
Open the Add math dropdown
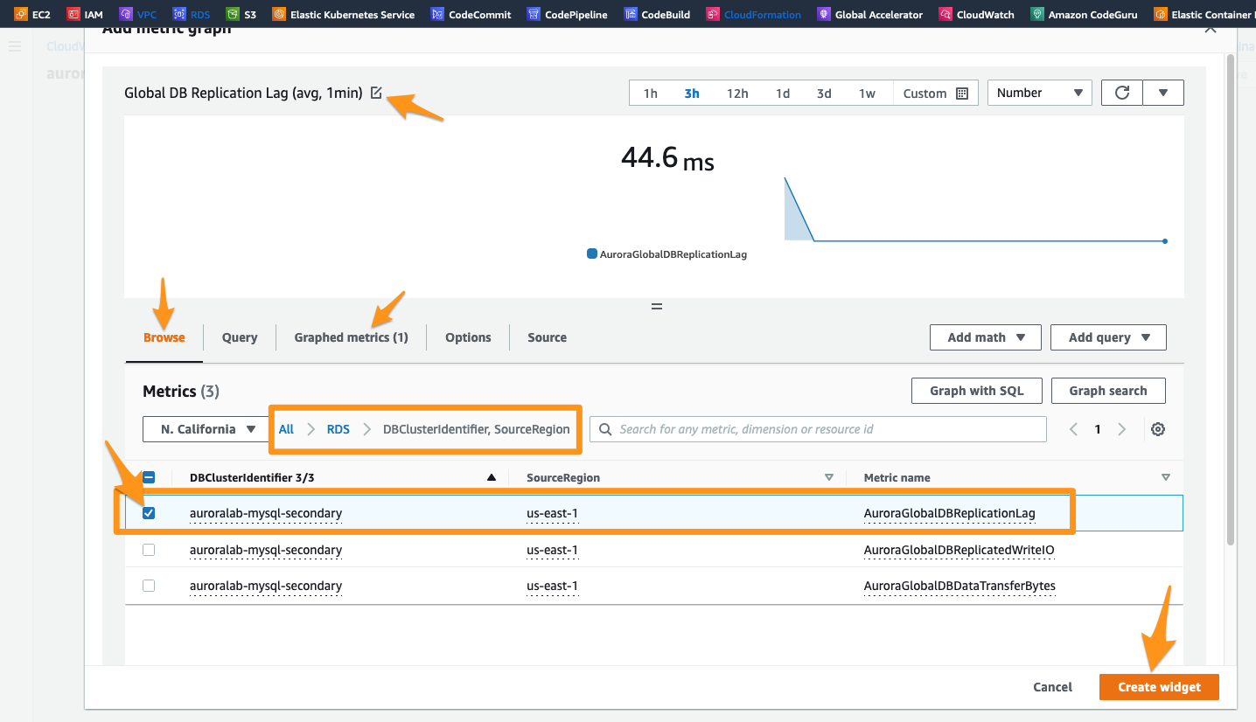(986, 337)
